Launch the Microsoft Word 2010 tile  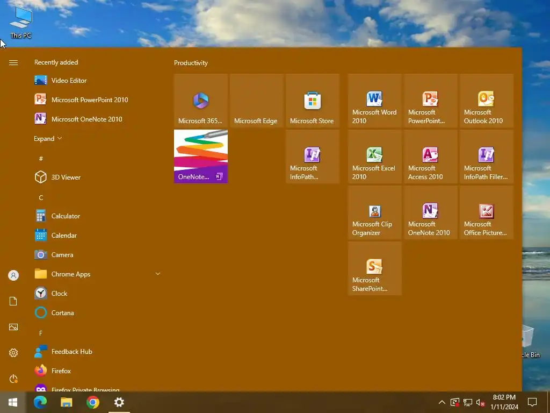tap(374, 101)
